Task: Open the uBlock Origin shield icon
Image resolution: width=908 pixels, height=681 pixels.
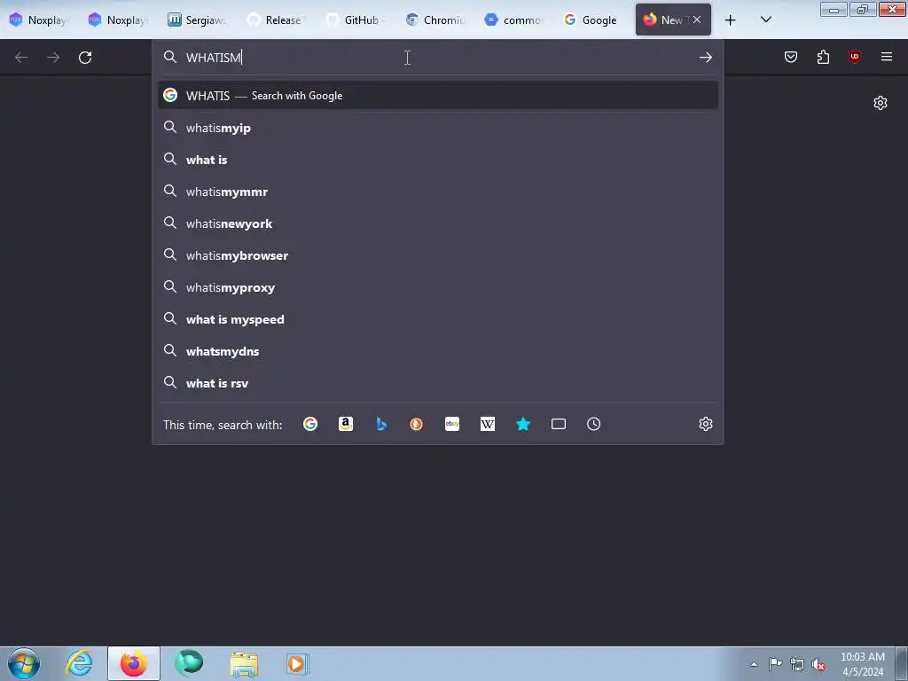Action: (x=854, y=57)
